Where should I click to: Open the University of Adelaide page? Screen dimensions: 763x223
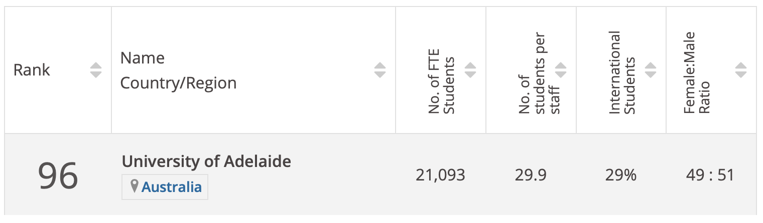coord(206,161)
